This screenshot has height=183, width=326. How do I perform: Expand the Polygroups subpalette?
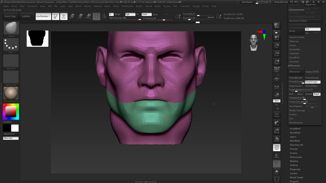(295, 169)
